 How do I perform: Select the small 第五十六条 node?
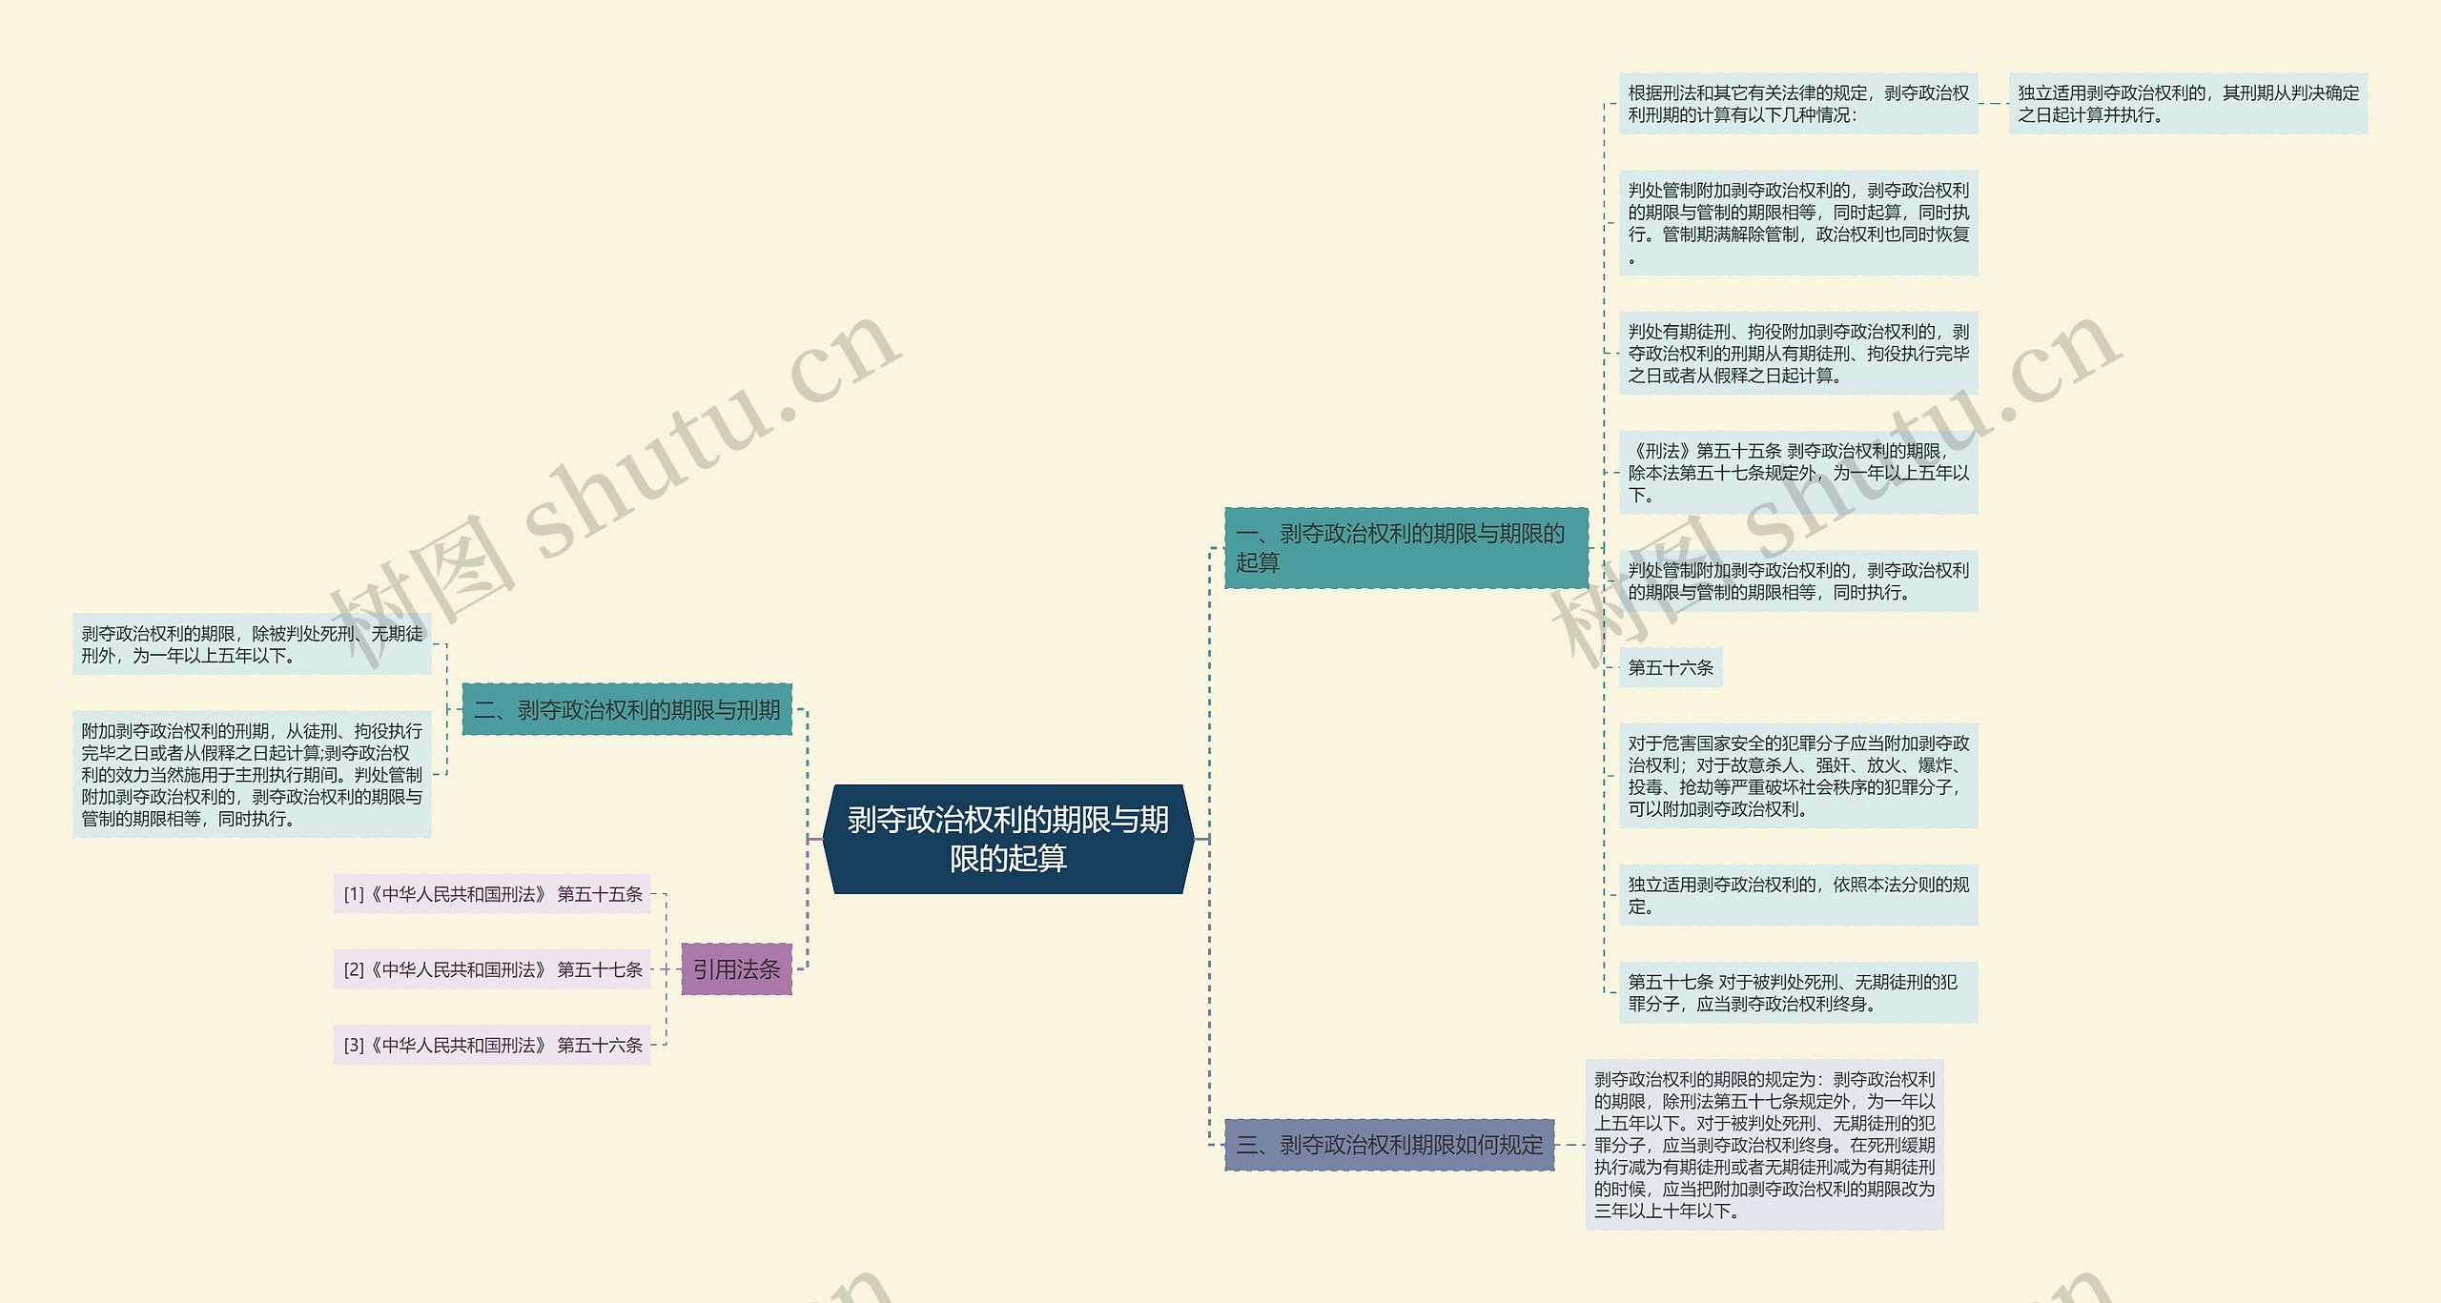(x=1671, y=667)
